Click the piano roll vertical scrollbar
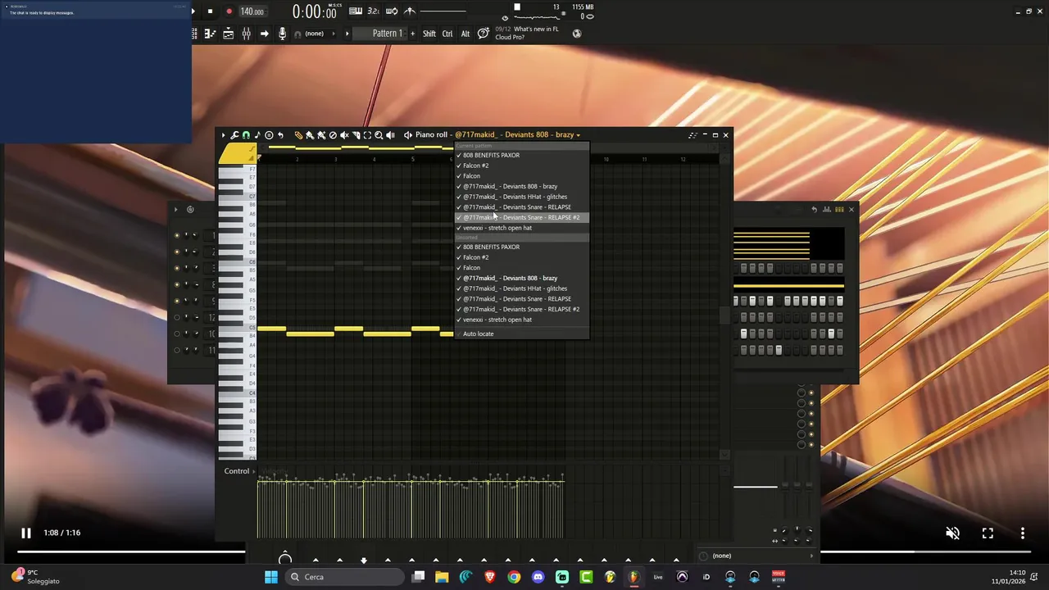Viewport: 1049px width, 590px height. tap(724, 315)
